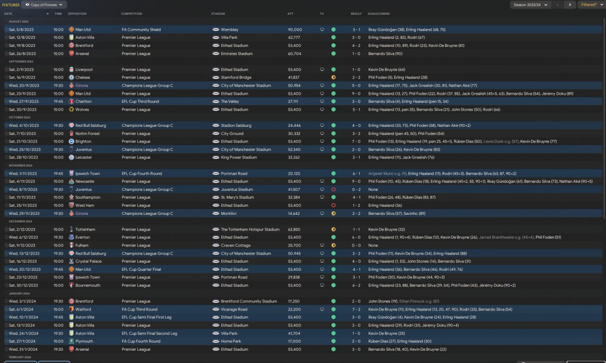
Task: Open the King Power Stadium link
Action: 239,157
